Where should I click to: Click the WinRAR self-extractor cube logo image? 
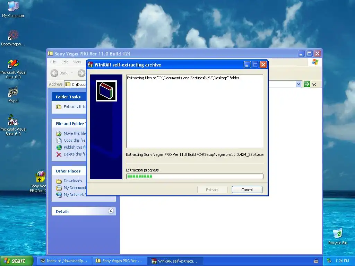[106, 91]
